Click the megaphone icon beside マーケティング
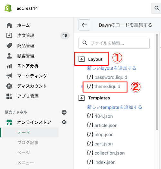 pos(9,76)
